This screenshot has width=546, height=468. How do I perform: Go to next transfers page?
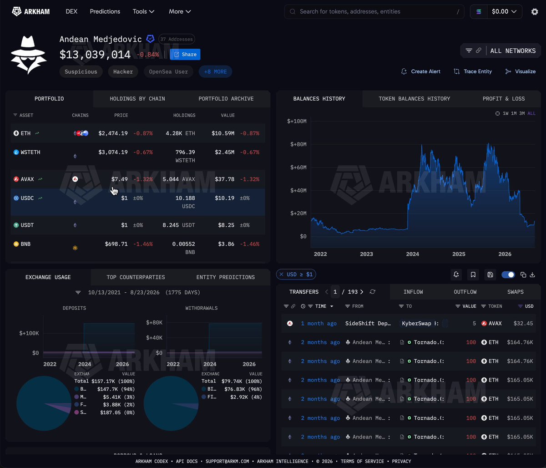(362, 292)
